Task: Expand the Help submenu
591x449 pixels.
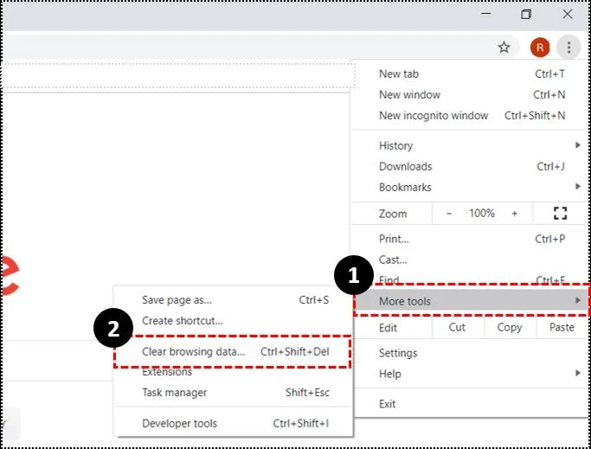Action: click(471, 374)
